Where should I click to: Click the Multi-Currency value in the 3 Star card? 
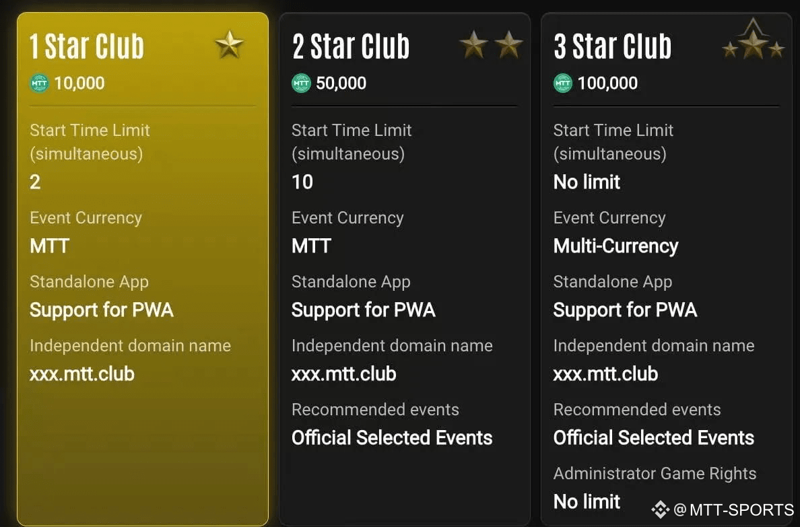click(x=615, y=246)
